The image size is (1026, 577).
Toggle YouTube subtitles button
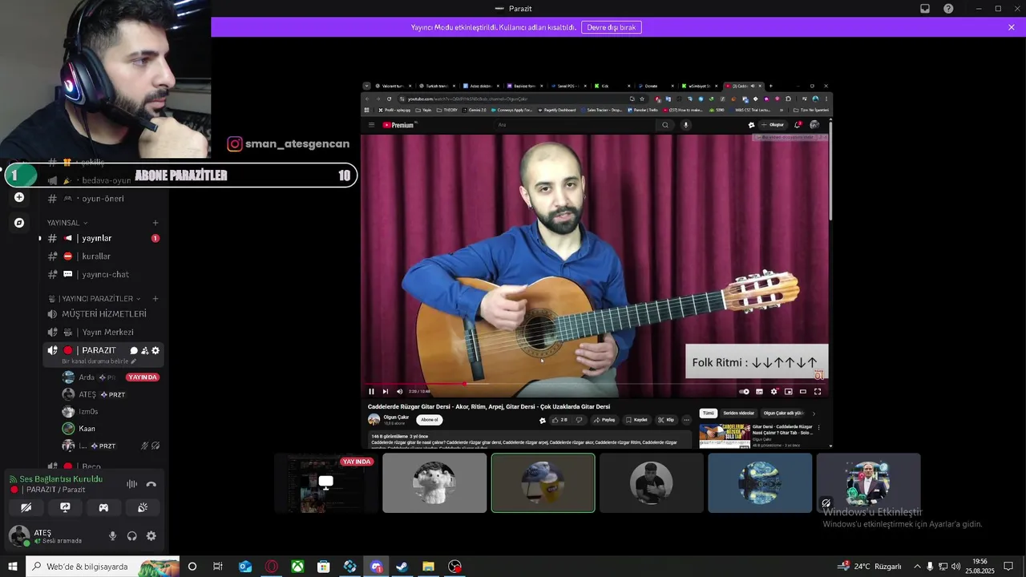click(x=759, y=391)
